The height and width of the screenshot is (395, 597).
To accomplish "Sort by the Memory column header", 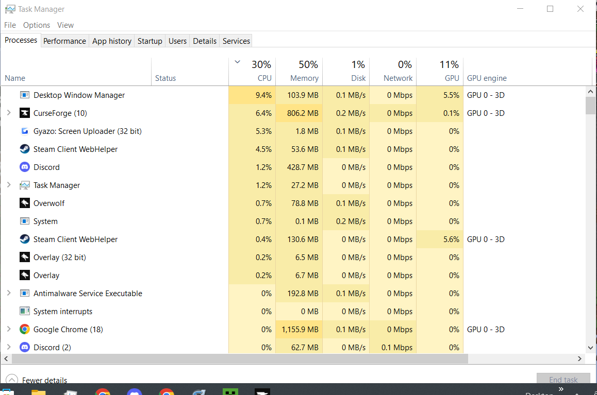I will click(299, 72).
